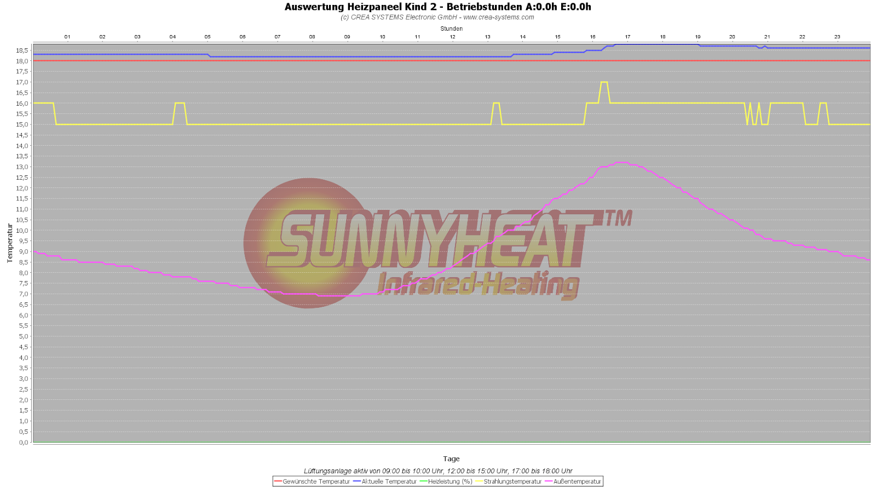Click hour tick label '04' on top axis
This screenshot has height=487, width=876.
pyautogui.click(x=172, y=37)
